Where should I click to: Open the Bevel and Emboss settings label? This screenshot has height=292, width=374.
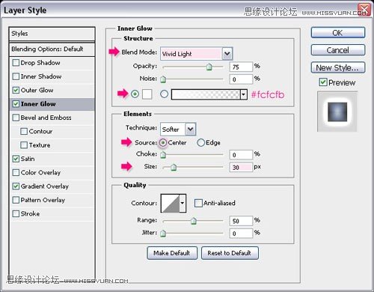46,118
